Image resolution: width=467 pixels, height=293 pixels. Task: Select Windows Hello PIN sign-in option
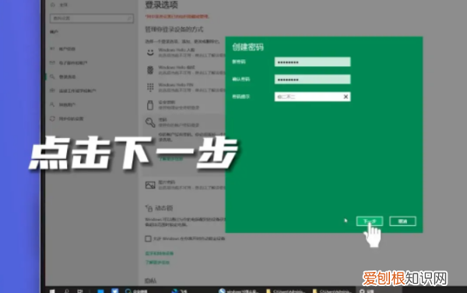(x=184, y=87)
